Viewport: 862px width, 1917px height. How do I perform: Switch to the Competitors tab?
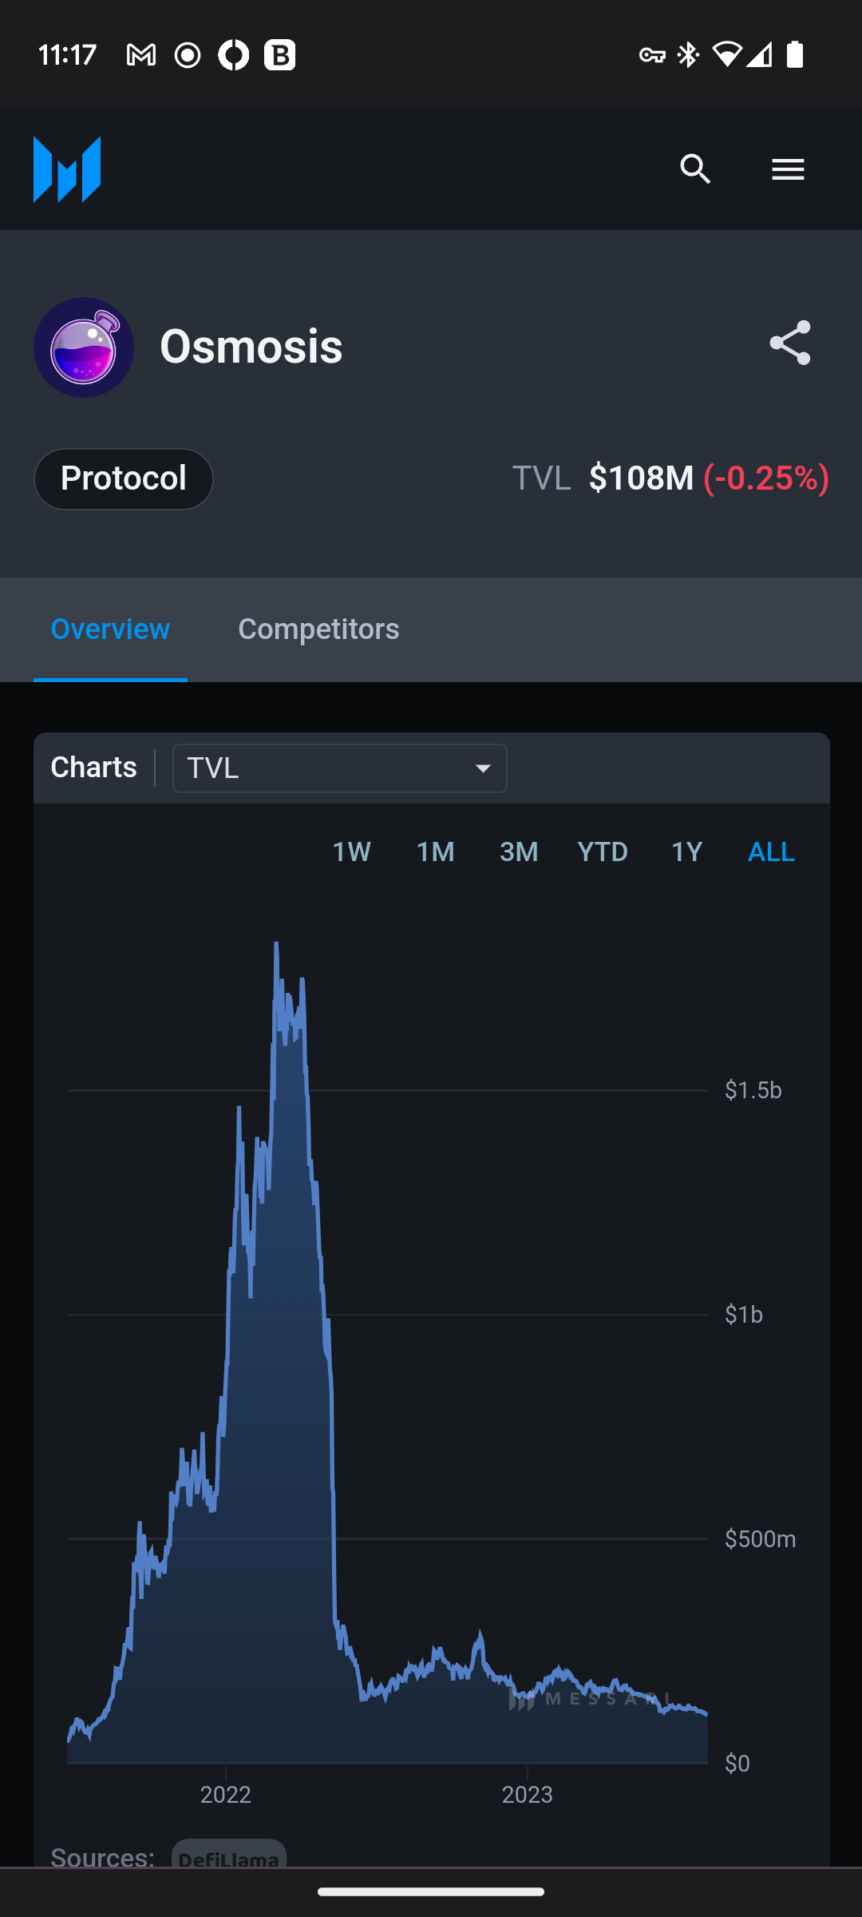(x=318, y=629)
